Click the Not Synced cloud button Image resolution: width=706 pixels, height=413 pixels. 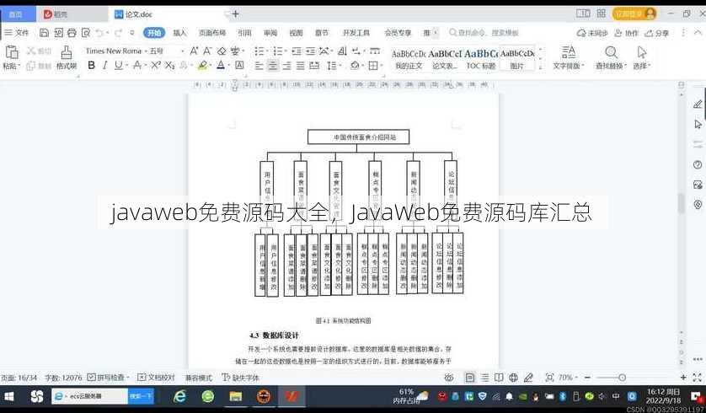[592, 33]
